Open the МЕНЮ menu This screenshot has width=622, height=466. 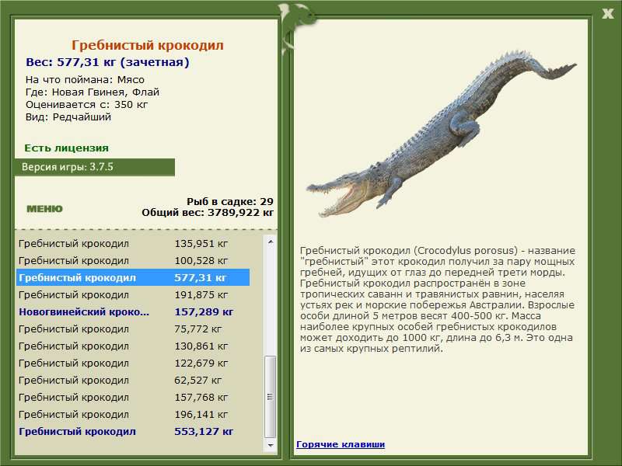tap(44, 209)
